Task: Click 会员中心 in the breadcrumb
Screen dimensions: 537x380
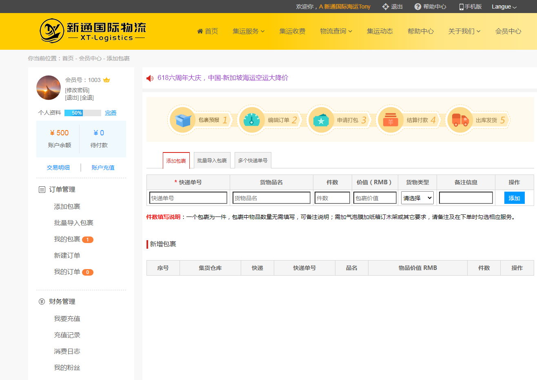Action: [90, 58]
